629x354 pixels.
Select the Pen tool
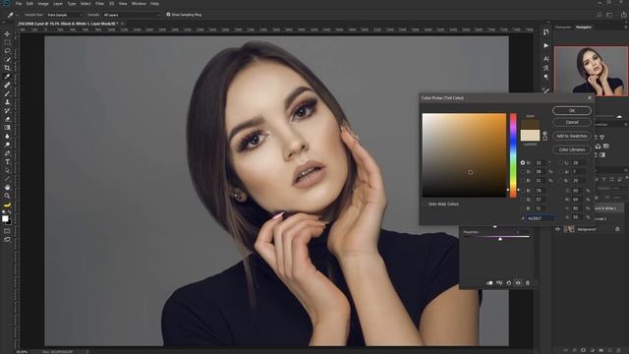click(x=7, y=153)
